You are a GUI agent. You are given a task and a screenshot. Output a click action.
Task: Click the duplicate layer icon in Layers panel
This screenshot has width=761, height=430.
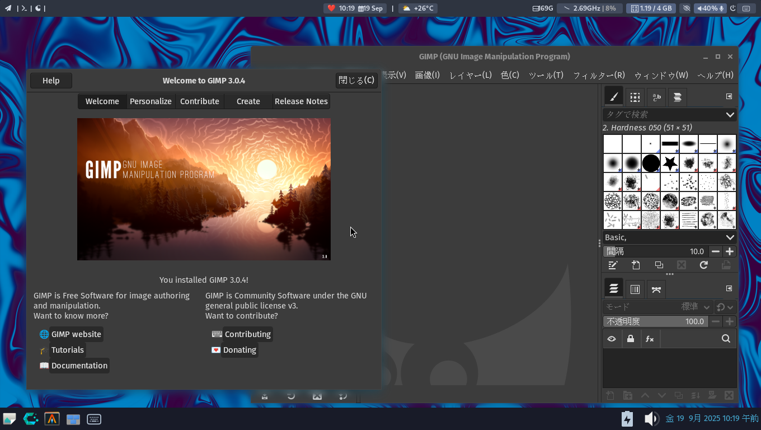pyautogui.click(x=679, y=395)
